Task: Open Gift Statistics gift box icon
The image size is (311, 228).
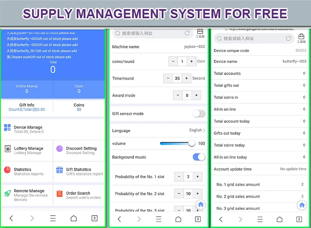Action: 60,170
